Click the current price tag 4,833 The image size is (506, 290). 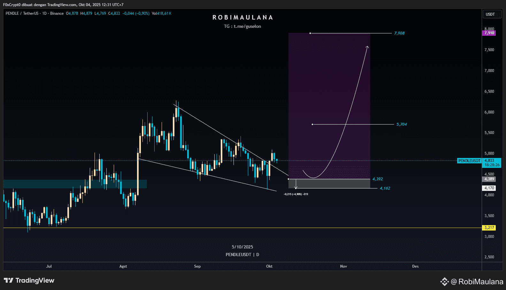click(492, 163)
